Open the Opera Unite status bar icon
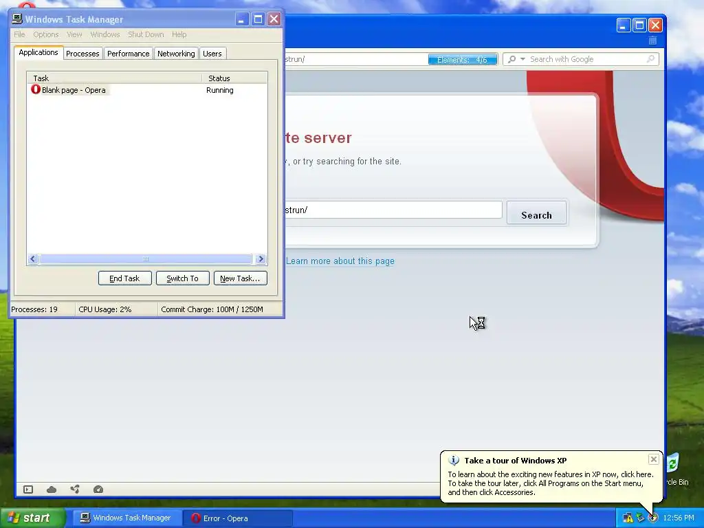 pos(75,489)
